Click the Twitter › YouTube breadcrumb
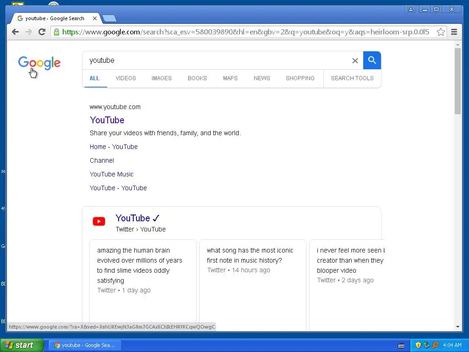 [x=141, y=229]
